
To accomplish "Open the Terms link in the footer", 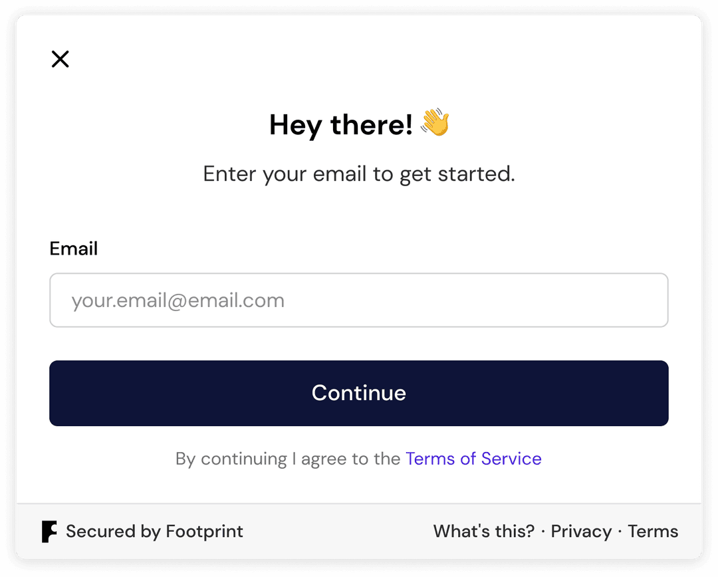I will (653, 531).
